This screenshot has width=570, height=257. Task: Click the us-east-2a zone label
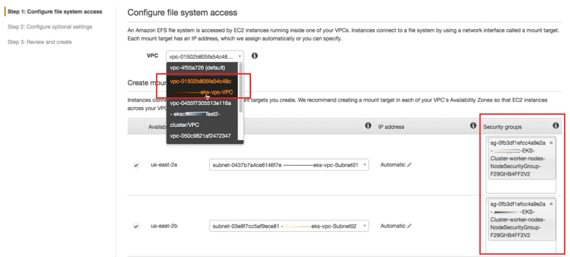pyautogui.click(x=164, y=165)
